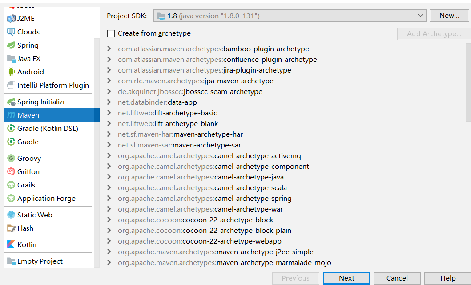Viewport: 471px width, 285px height.
Task: Click the J2ME project type icon
Action: (11, 19)
